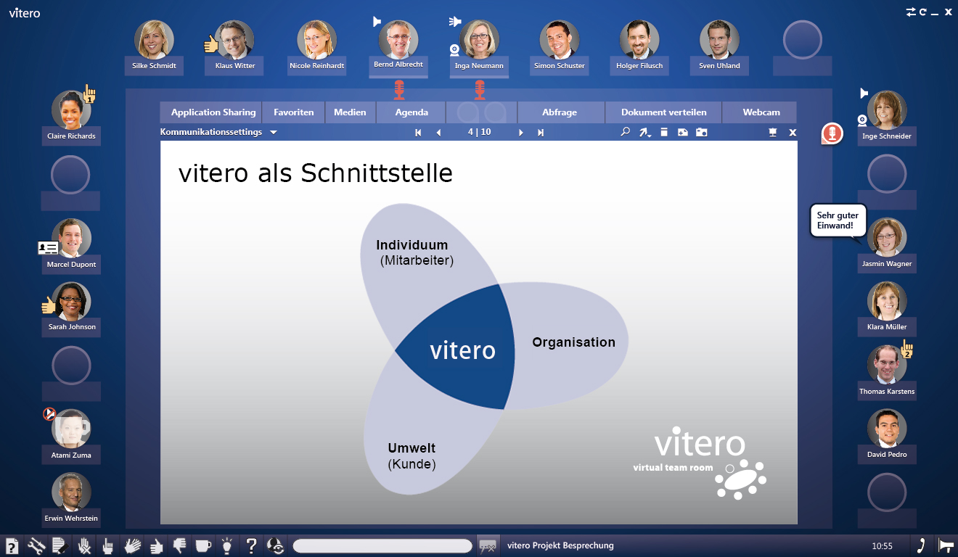Click the muted speaker icon on Atami Zuma

tap(49, 414)
